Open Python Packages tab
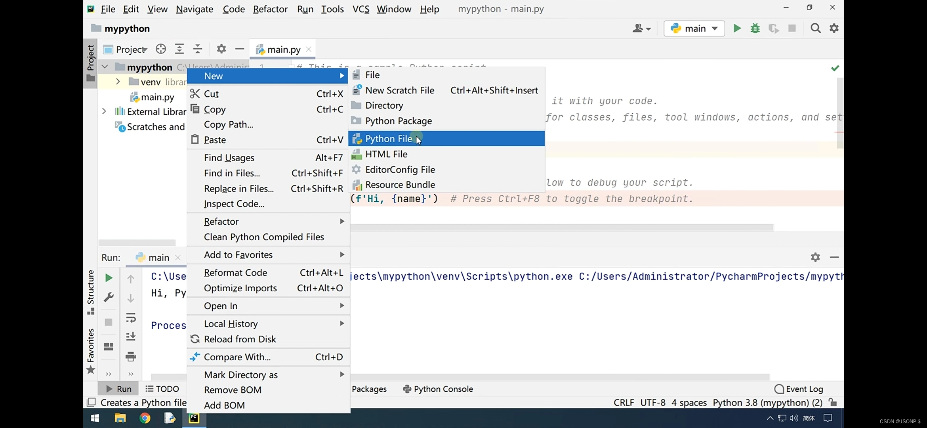Viewport: 927px width, 428px height. [x=369, y=389]
